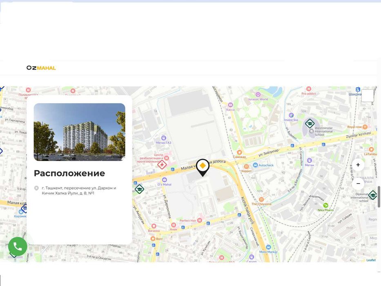381x286 pixels.
Task: Click the Perfect Hair salon icon
Action: [x=200, y=220]
